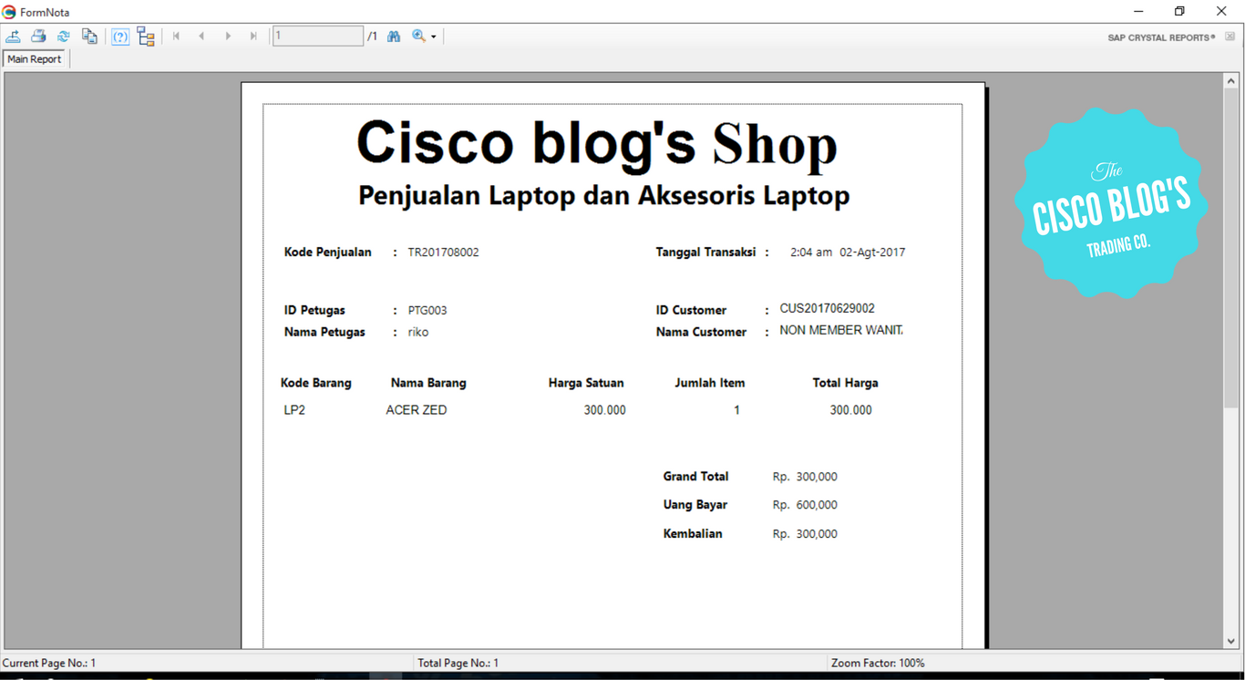The image size is (1245, 680).
Task: Click the Total Page No.: 1 status
Action: [458, 663]
